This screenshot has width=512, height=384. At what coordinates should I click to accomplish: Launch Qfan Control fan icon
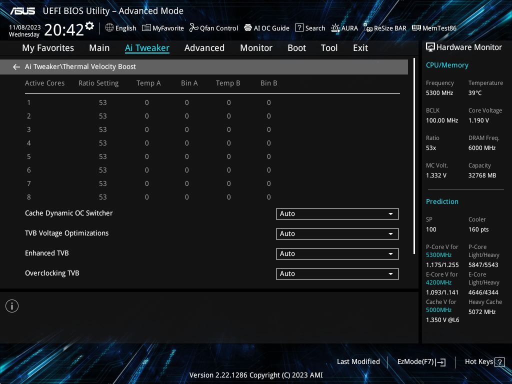193,28
